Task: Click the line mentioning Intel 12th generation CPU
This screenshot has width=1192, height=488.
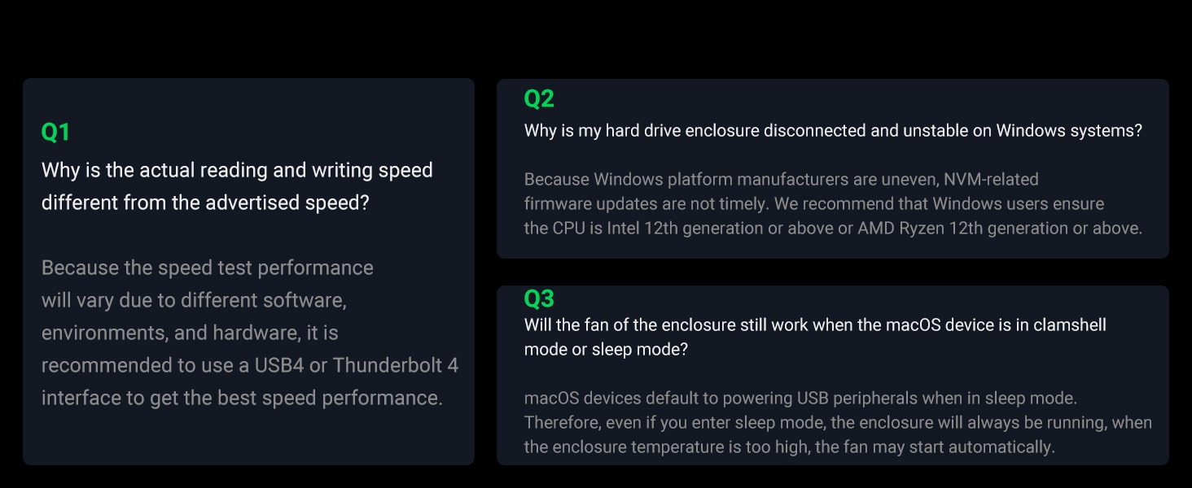Action: pos(834,229)
